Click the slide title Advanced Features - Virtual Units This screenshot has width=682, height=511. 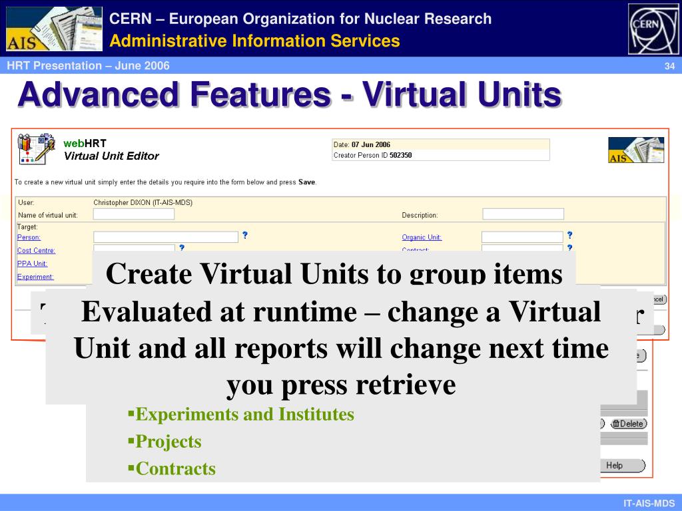(x=290, y=94)
